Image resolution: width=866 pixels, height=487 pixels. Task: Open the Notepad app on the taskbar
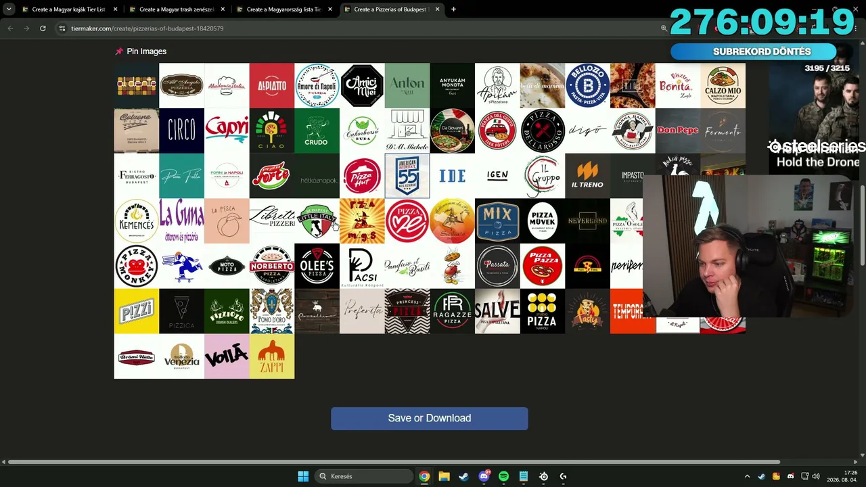click(x=523, y=476)
